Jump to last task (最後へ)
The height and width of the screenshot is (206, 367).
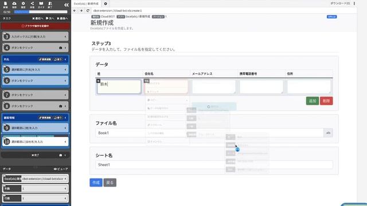tap(63, 18)
